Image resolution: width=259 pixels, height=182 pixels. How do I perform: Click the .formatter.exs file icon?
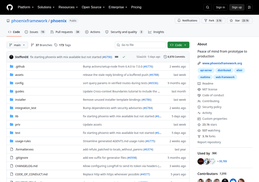11,149
